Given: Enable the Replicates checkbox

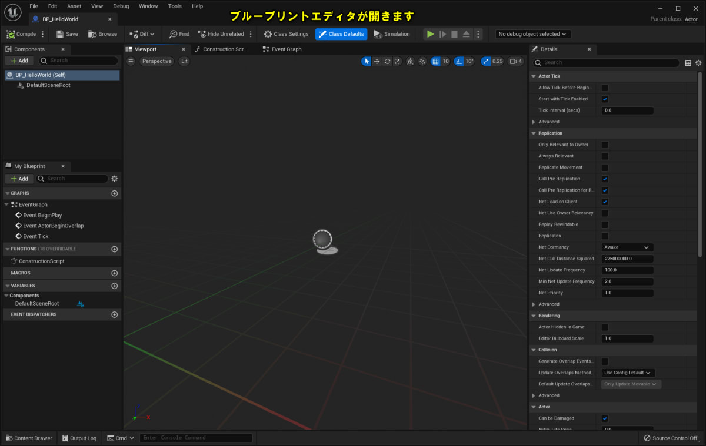Looking at the screenshot, I should click(604, 236).
